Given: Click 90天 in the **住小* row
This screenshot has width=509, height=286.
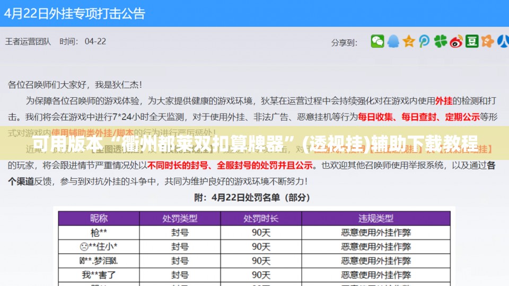Looking at the screenshot, I should (261, 247).
